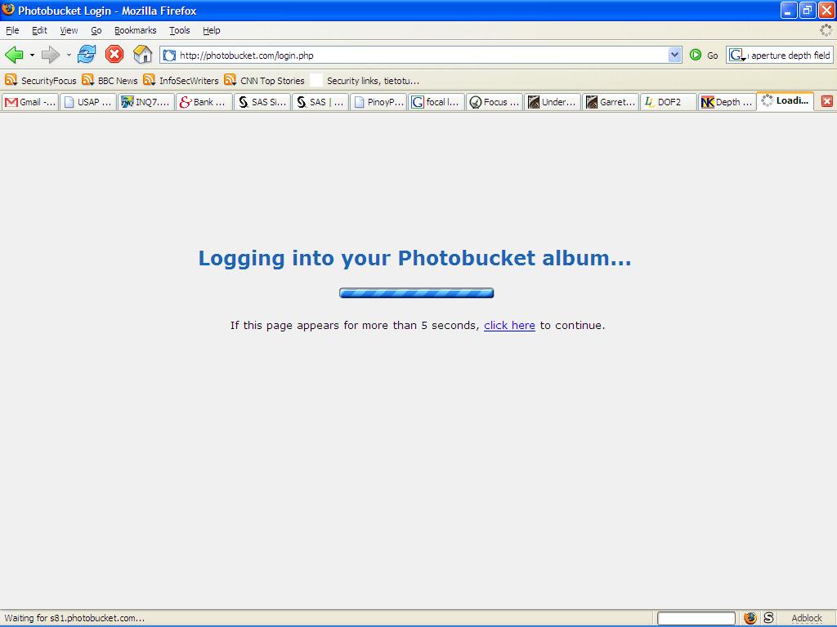This screenshot has height=627, width=837.
Task: Restore down the Firefox window
Action: 808,10
